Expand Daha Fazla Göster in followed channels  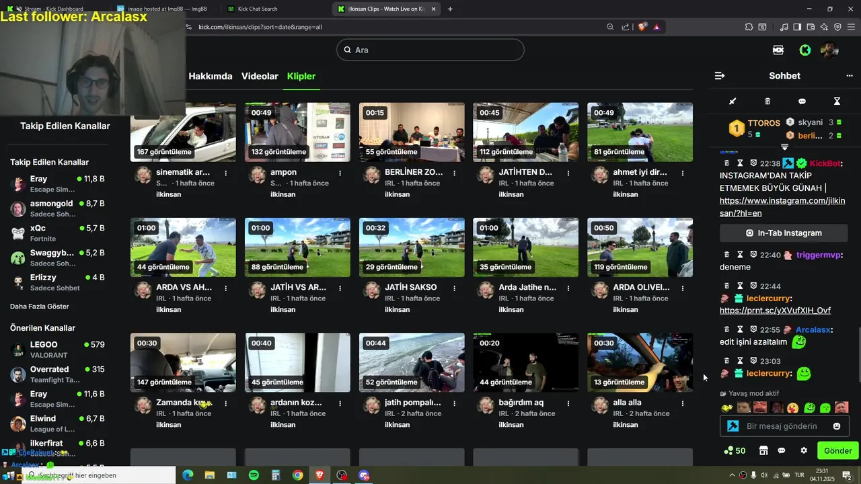pos(40,307)
